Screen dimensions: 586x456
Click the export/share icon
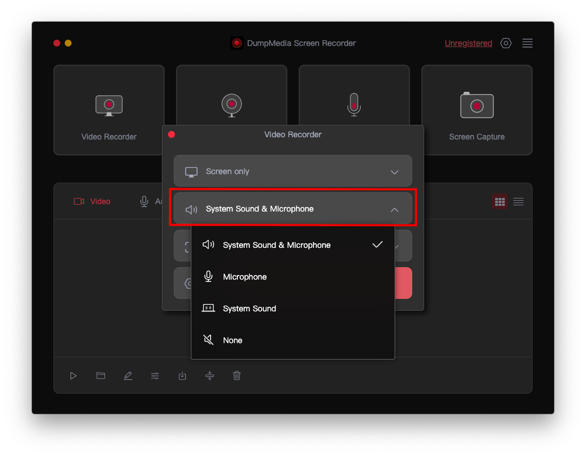click(x=182, y=375)
